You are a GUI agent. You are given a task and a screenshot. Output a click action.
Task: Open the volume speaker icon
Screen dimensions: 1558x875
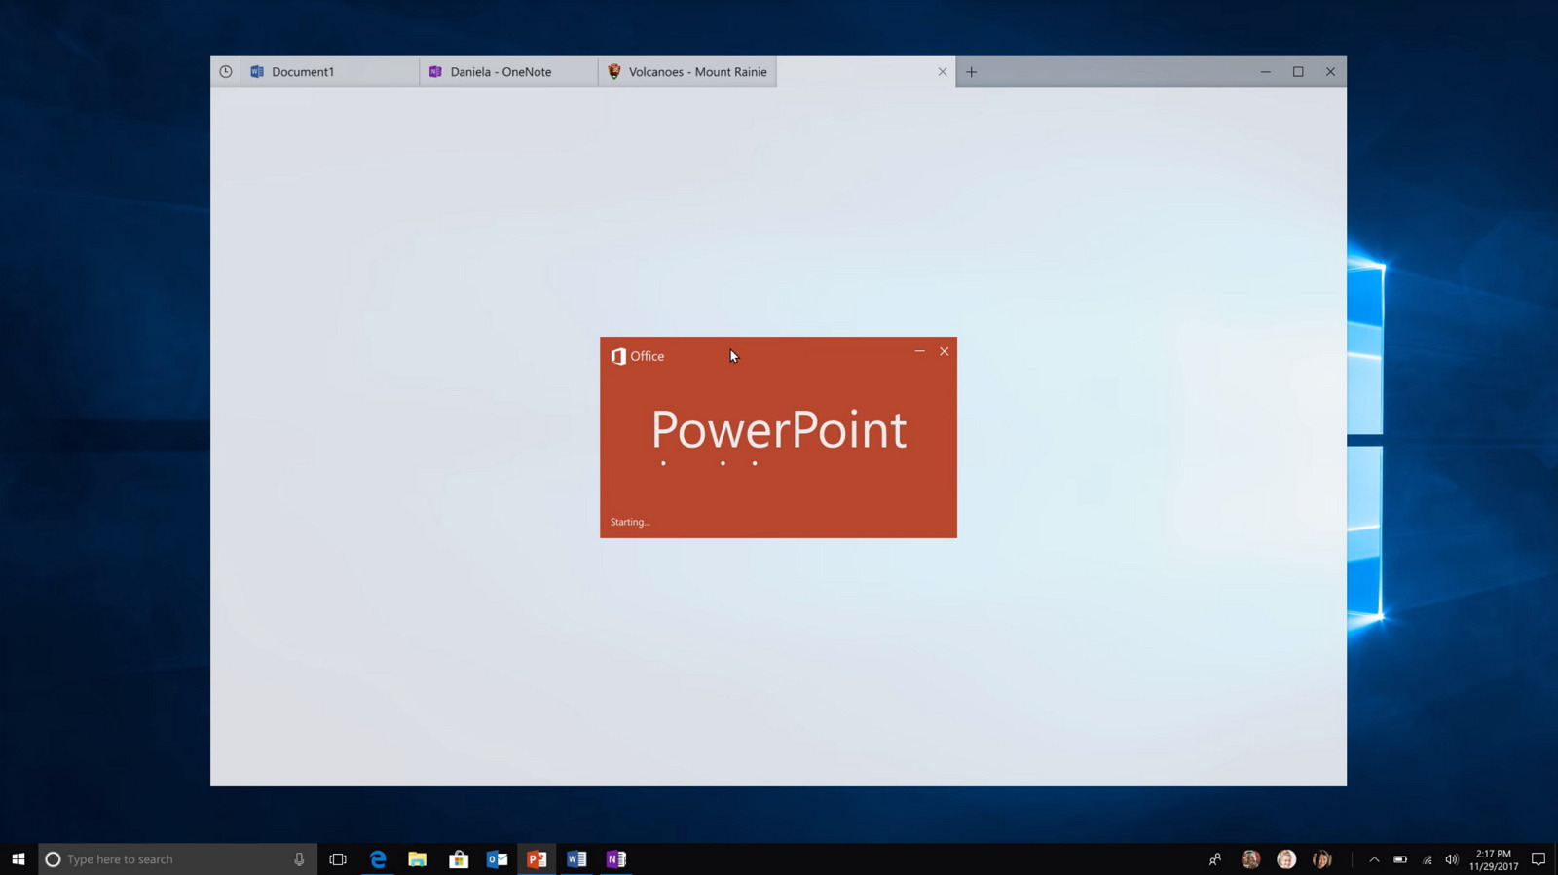tap(1452, 859)
